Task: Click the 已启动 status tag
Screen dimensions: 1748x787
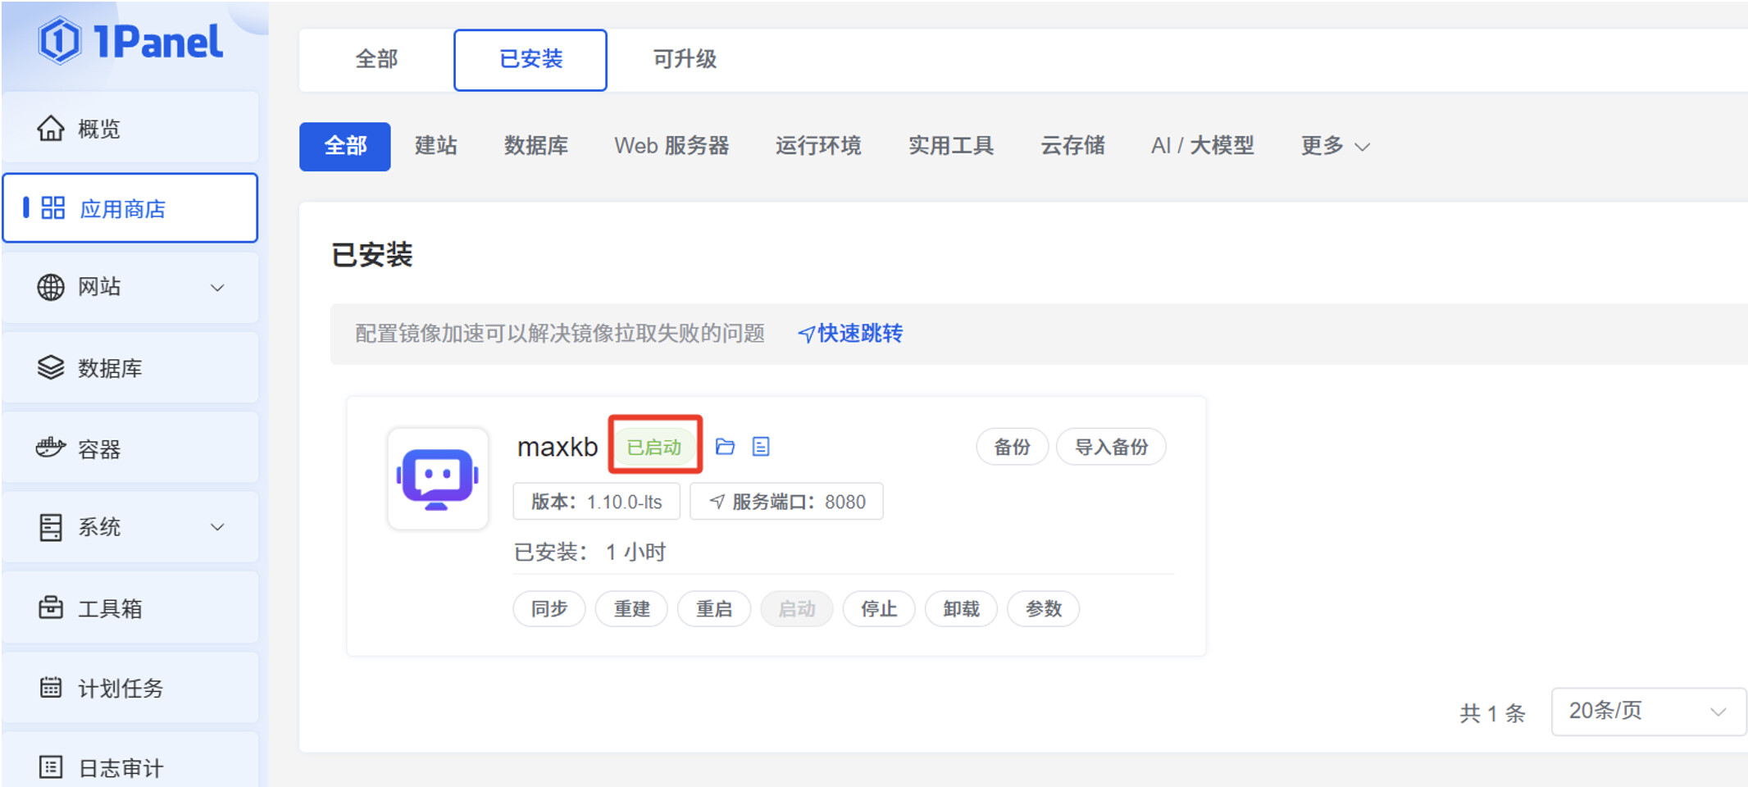Action: (654, 447)
